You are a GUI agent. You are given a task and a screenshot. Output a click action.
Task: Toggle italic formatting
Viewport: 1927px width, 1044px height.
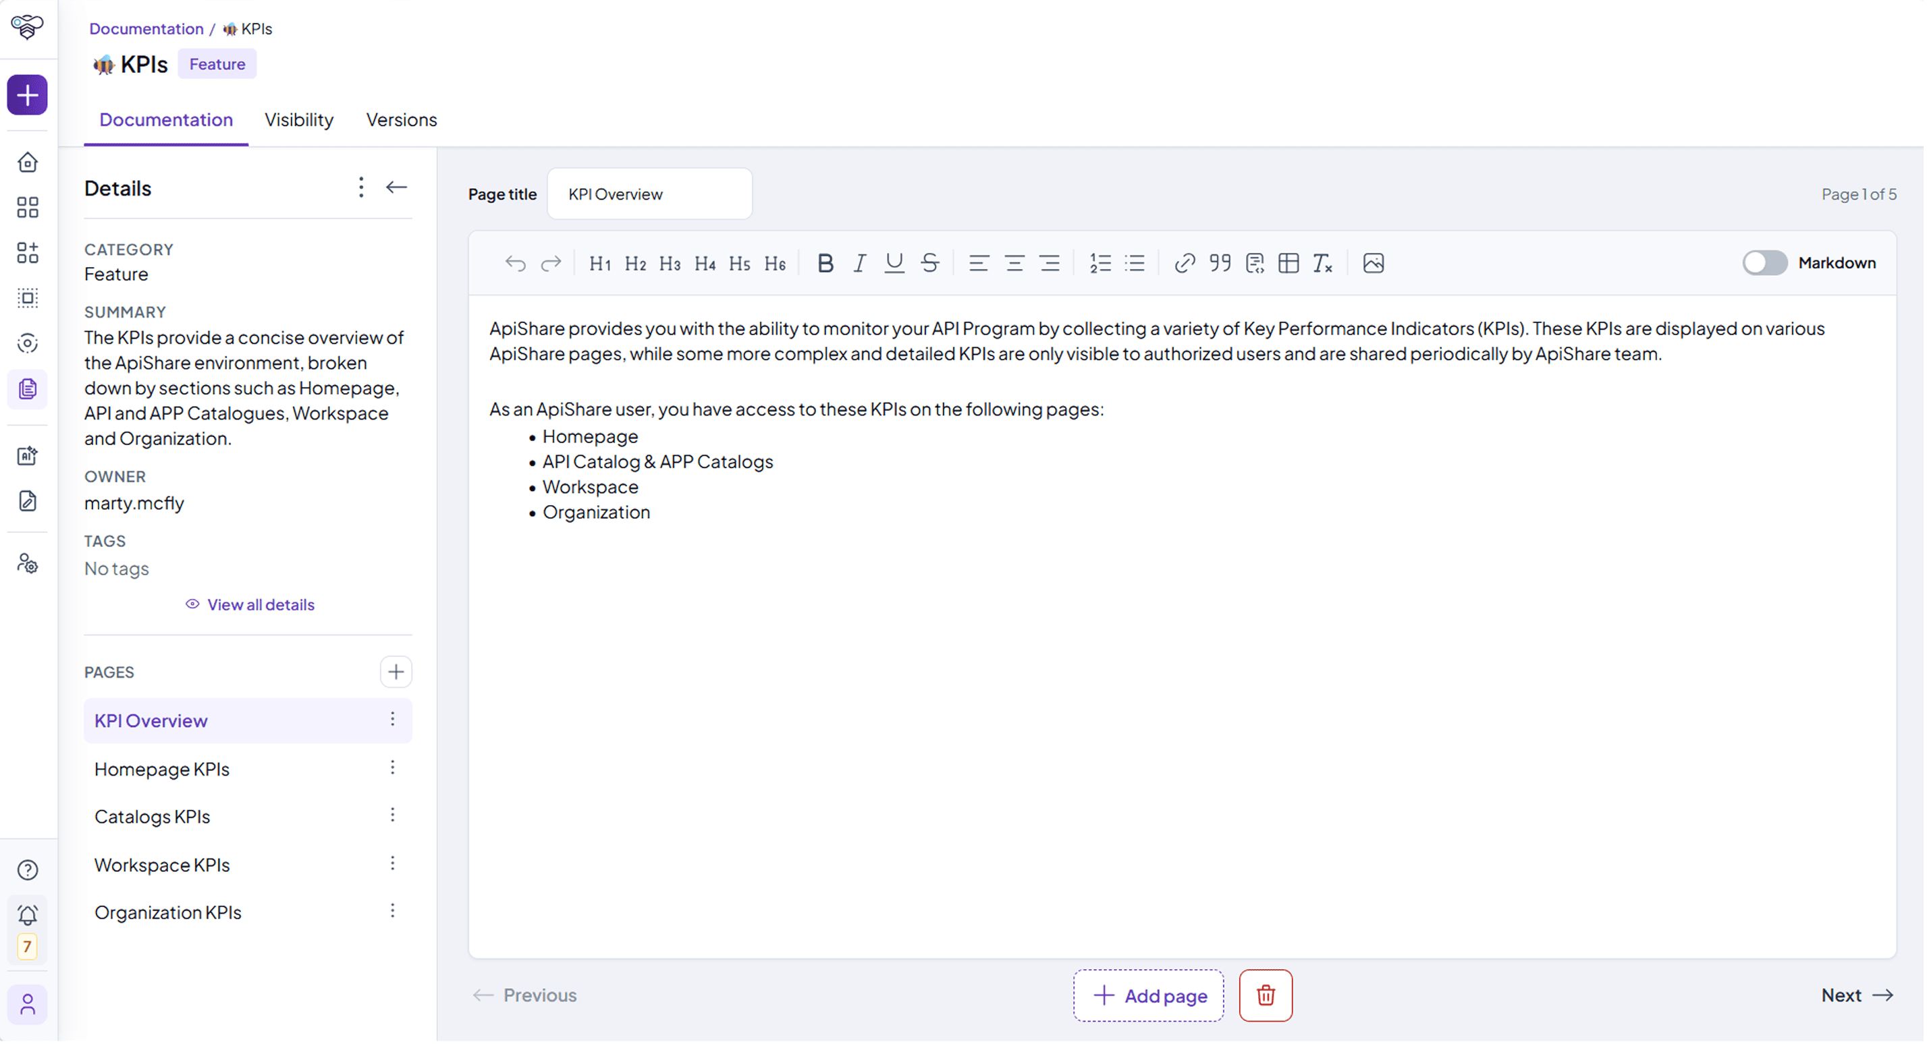(859, 263)
